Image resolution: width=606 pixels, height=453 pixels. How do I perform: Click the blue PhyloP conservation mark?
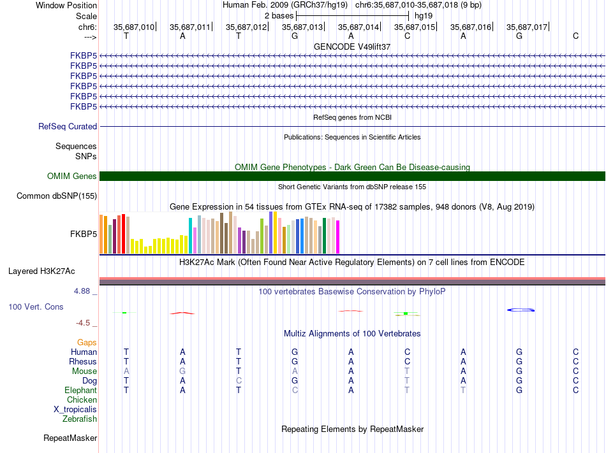(521, 310)
